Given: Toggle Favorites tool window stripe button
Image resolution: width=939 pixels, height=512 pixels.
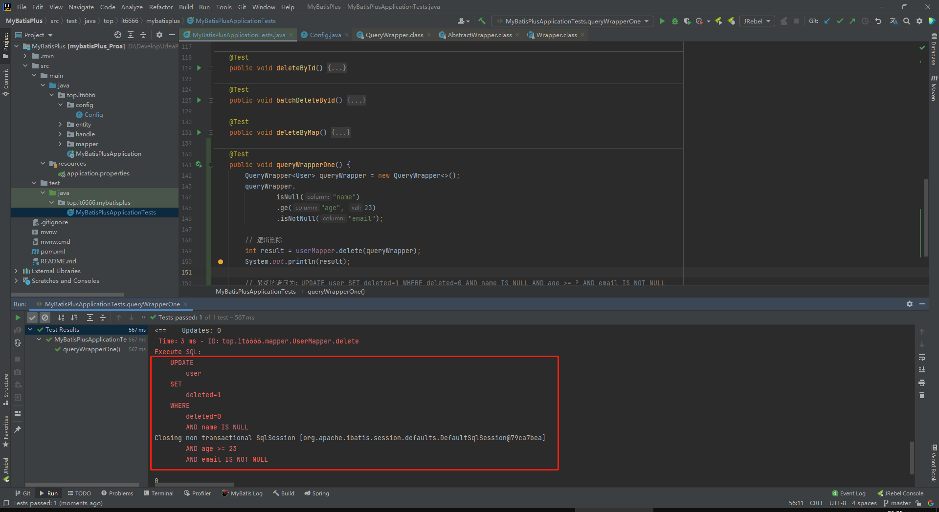Looking at the screenshot, I should coord(5,431).
